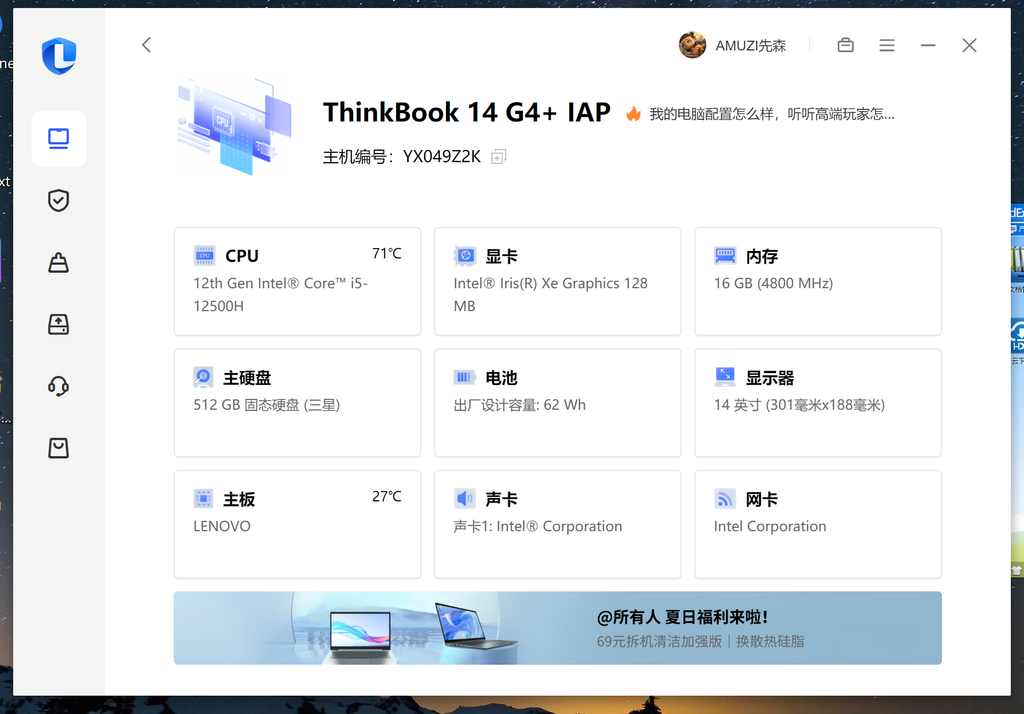Open the 夏日福利 summer promotion banner
The height and width of the screenshot is (714, 1024).
[558, 628]
